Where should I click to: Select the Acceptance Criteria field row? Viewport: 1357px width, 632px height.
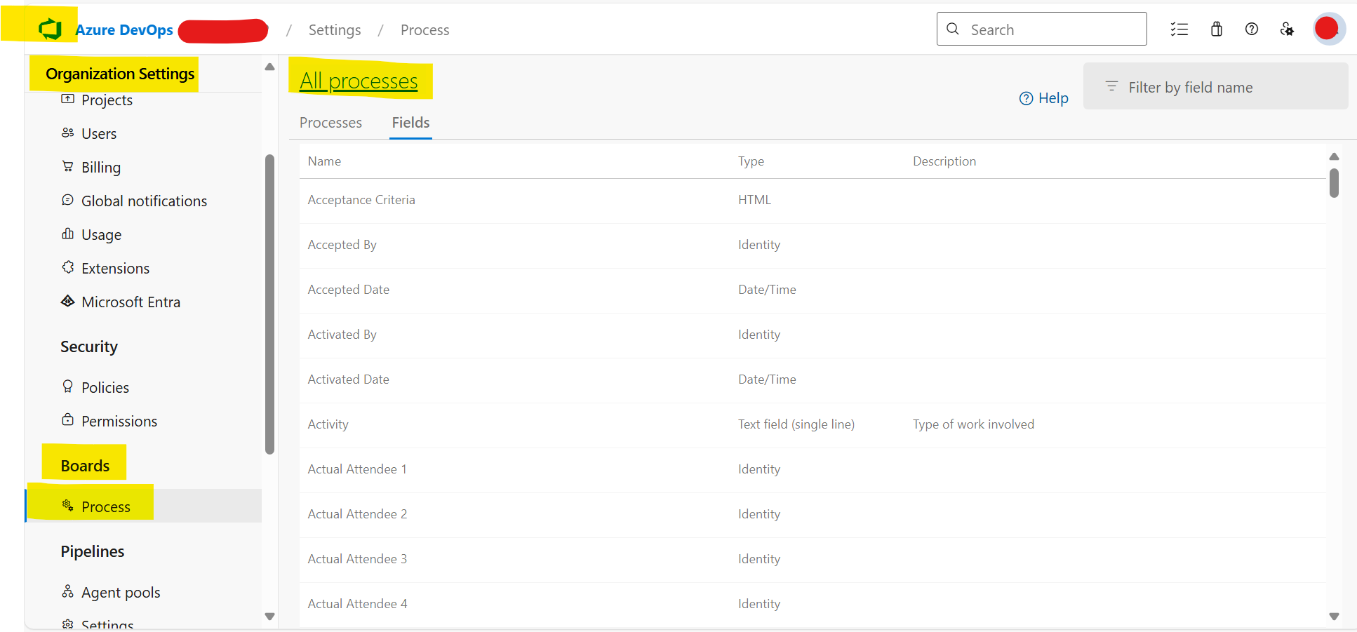pos(813,201)
